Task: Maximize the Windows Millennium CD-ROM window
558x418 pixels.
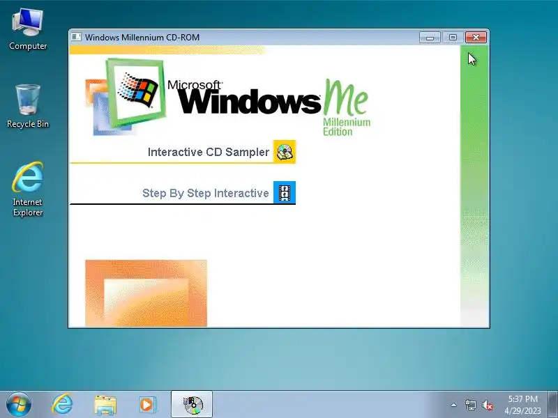Action: point(453,38)
